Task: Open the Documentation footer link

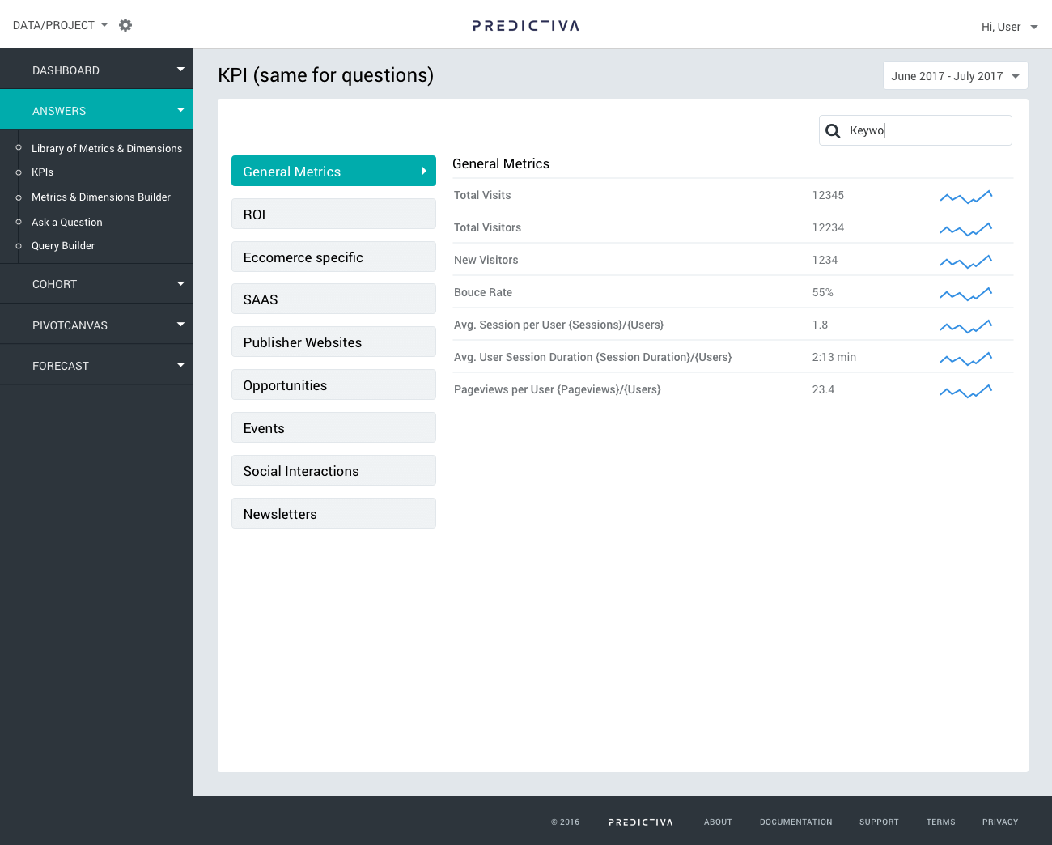Action: point(795,822)
